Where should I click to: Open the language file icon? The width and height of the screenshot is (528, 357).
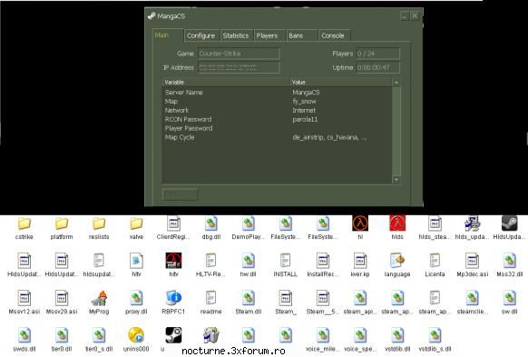[397, 261]
